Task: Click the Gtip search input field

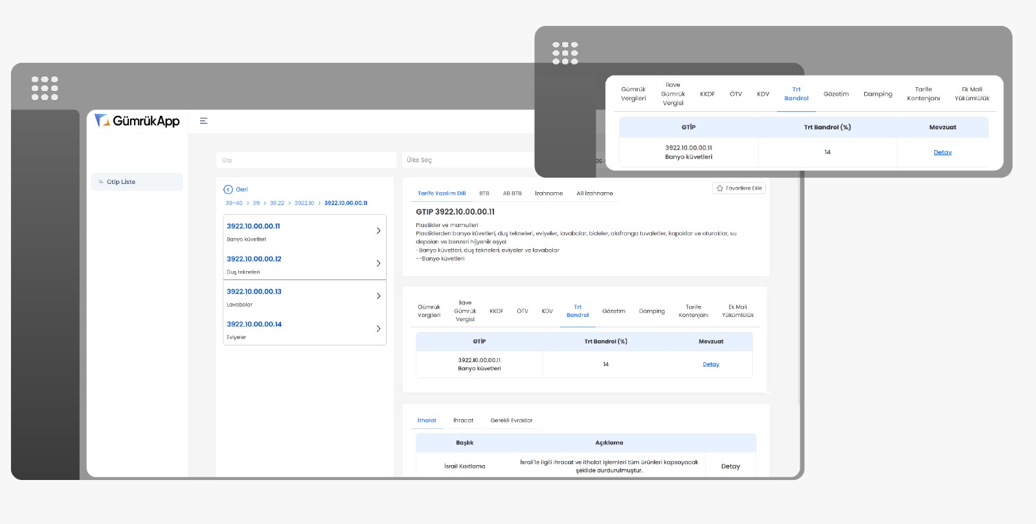Action: pos(306,160)
